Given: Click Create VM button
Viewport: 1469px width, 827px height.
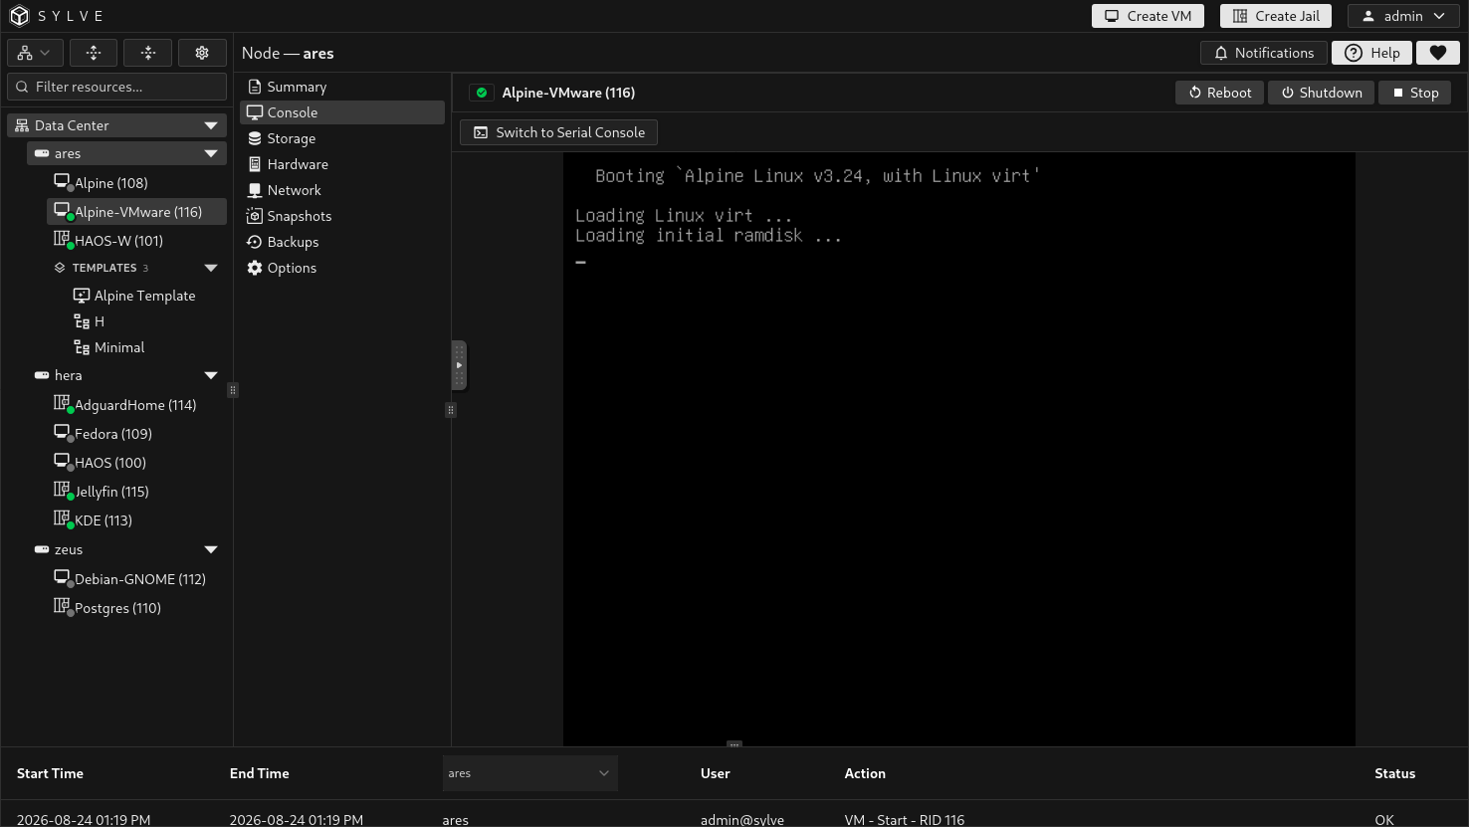Looking at the screenshot, I should [1148, 16].
